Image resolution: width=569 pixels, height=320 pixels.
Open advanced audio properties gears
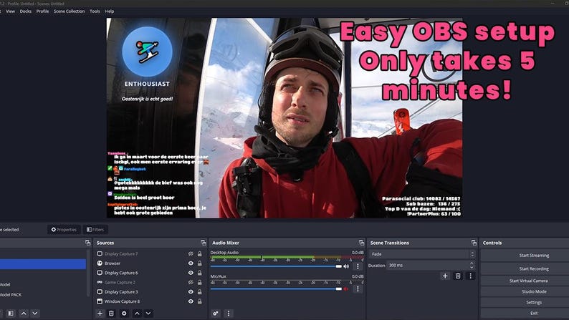[x=216, y=313]
